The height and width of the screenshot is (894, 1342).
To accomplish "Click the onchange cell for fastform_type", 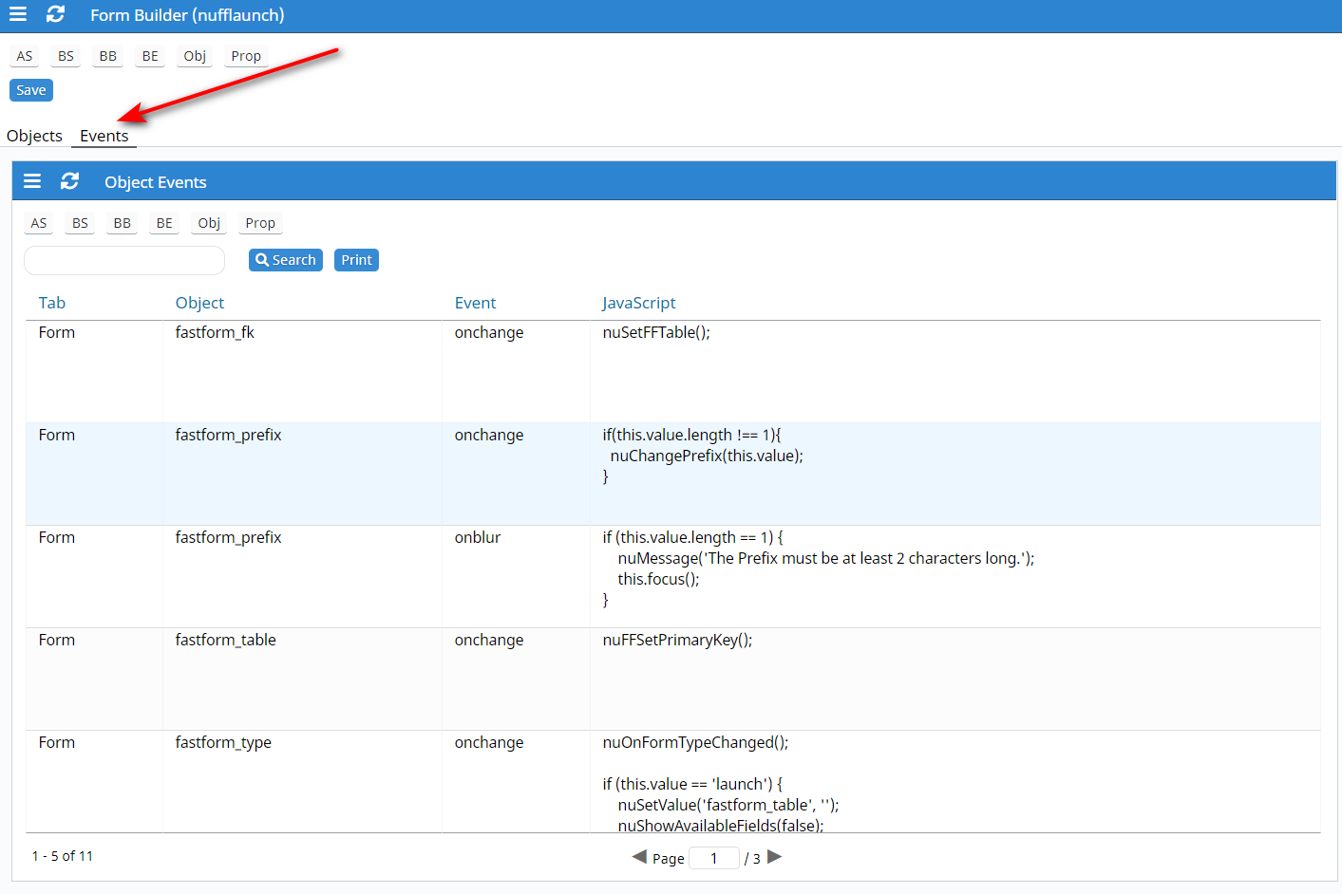I will 516,782.
